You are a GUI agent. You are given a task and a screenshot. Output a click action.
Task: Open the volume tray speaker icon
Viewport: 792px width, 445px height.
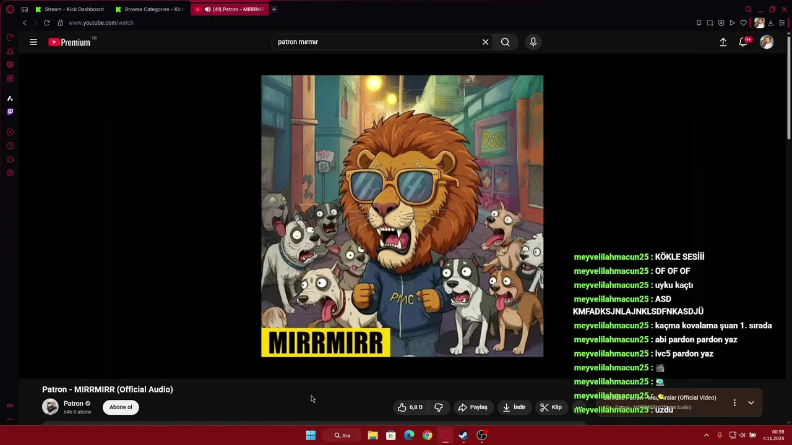(742, 436)
